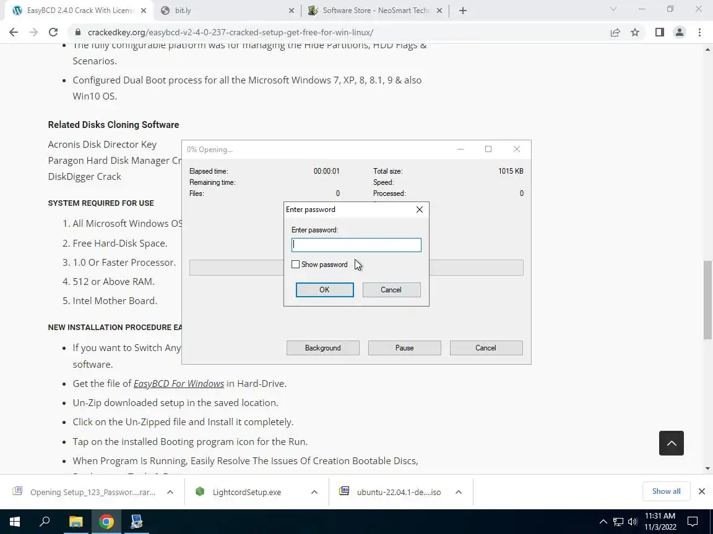Select the crackedkey.org address bar URL

coord(230,32)
